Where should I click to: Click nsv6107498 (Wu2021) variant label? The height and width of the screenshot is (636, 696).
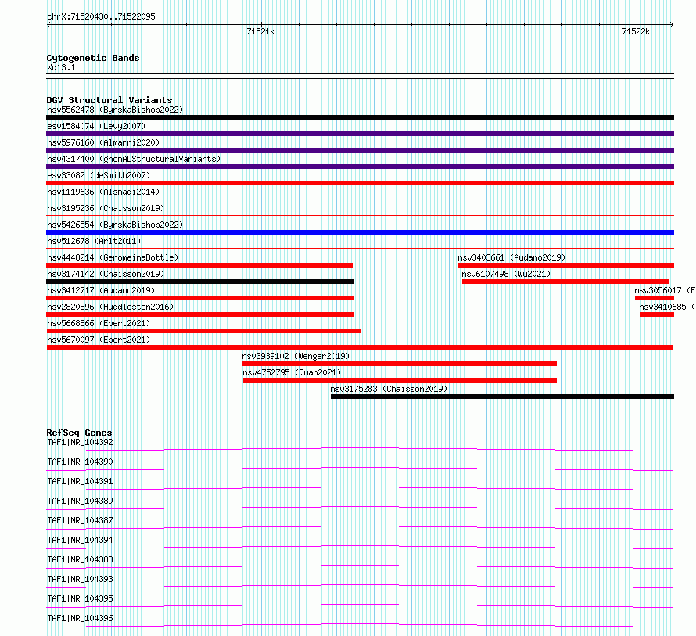[x=506, y=274]
